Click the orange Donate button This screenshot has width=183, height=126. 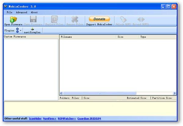pos(99,19)
